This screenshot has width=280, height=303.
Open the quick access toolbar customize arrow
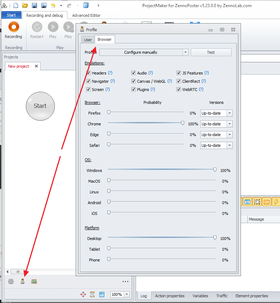(99, 5)
